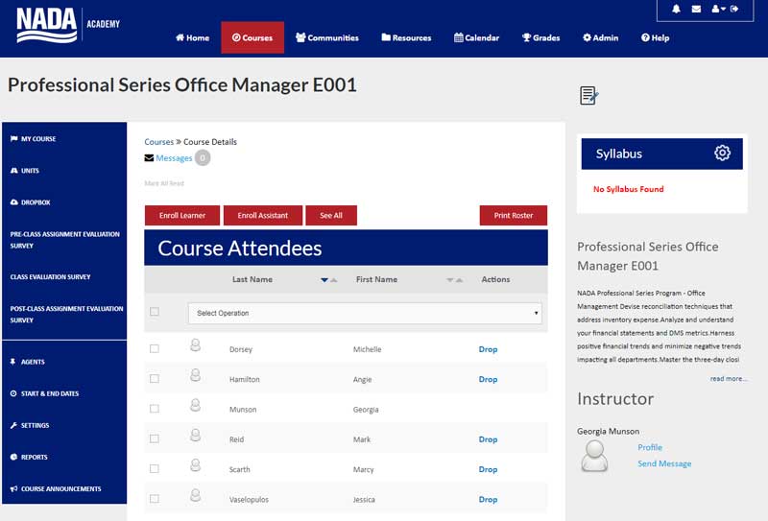Click the Print Roster button
768x521 pixels.
pyautogui.click(x=514, y=216)
